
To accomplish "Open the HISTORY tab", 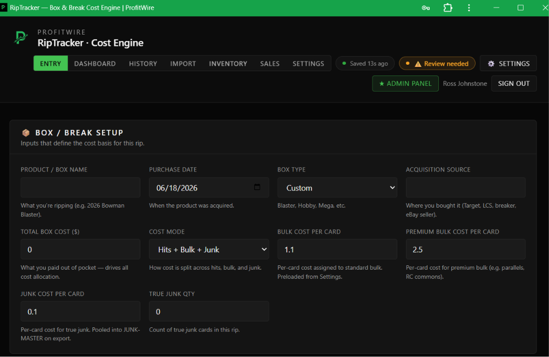I will 143,63.
